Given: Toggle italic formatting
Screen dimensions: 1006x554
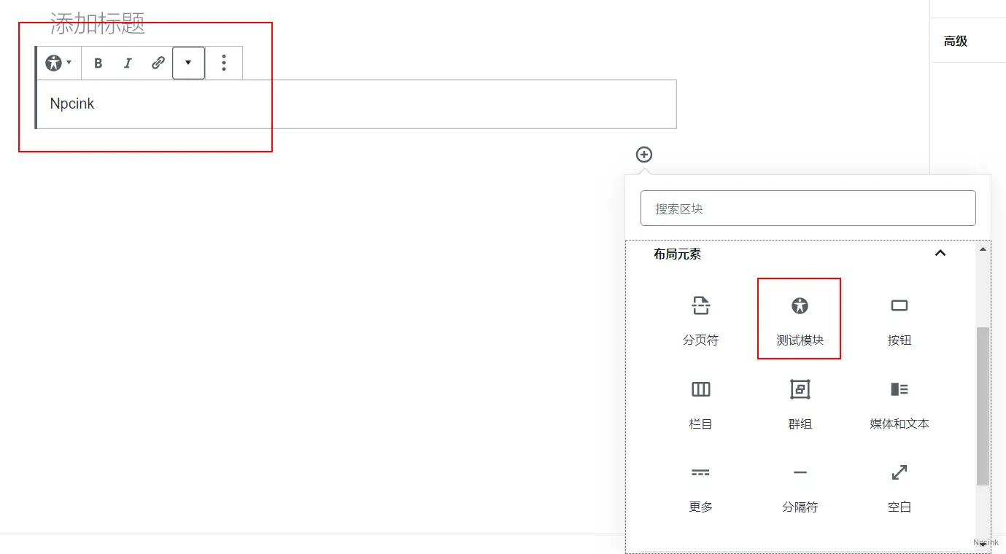Looking at the screenshot, I should (128, 63).
